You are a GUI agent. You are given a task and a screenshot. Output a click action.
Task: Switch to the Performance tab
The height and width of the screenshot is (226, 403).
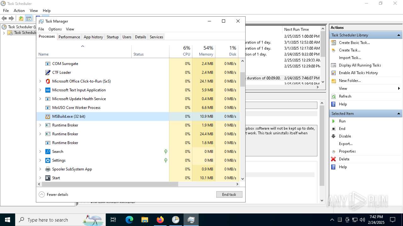(69, 37)
